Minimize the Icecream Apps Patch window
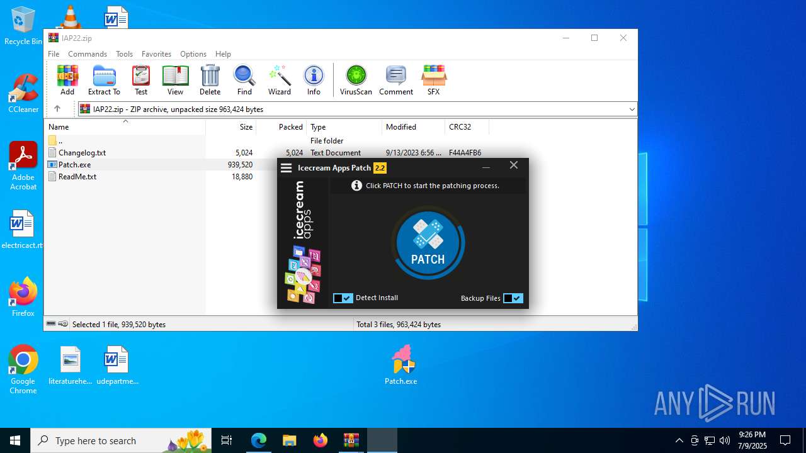 pos(486,167)
